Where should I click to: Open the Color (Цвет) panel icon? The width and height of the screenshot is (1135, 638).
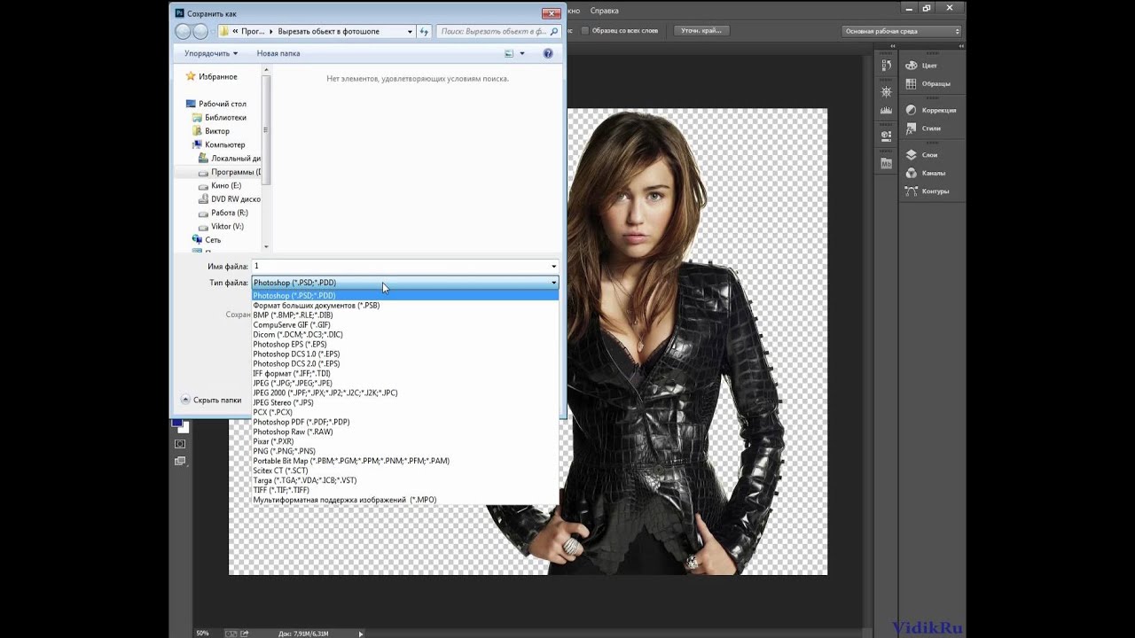911,66
